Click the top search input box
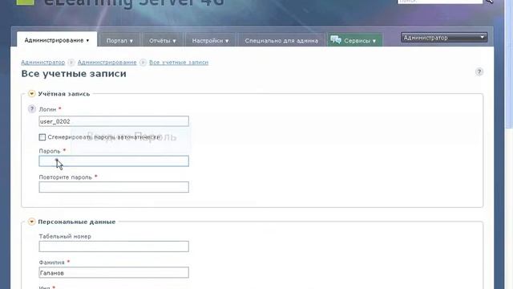Viewport: 513px width, 289px height. (x=440, y=2)
